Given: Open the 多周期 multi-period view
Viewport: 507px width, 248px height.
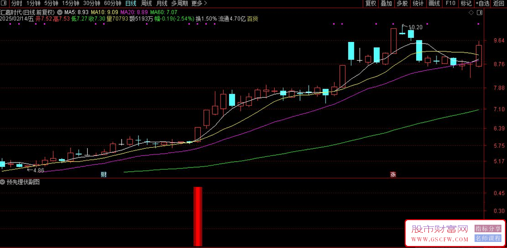Looking at the screenshot, I should coord(179,4).
